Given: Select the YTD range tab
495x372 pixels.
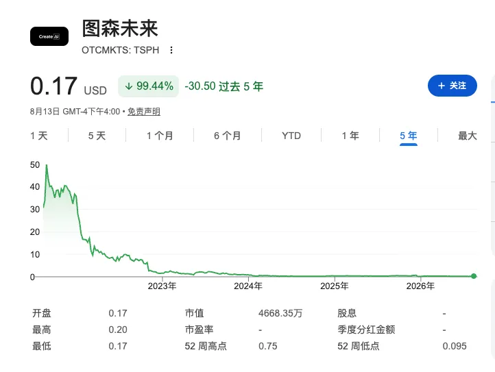Looking at the screenshot, I should 291,136.
